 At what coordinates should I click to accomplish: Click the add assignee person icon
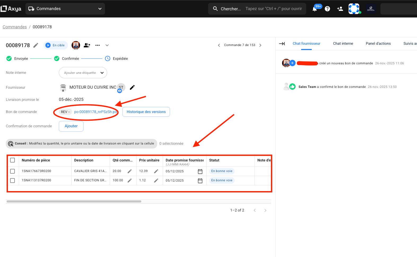coord(87,45)
